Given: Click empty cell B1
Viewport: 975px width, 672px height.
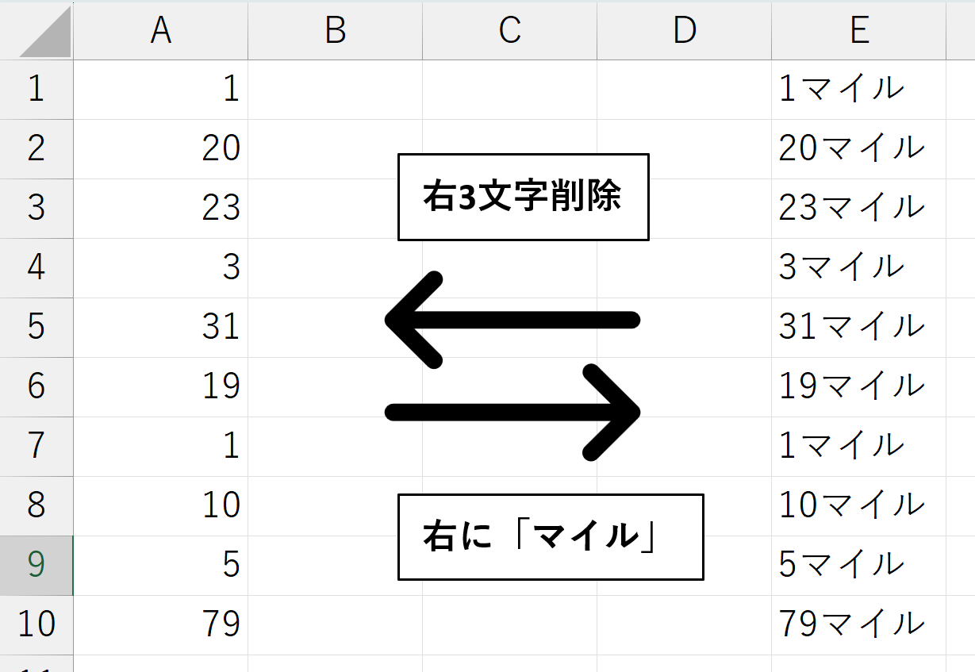Looking at the screenshot, I should [335, 89].
